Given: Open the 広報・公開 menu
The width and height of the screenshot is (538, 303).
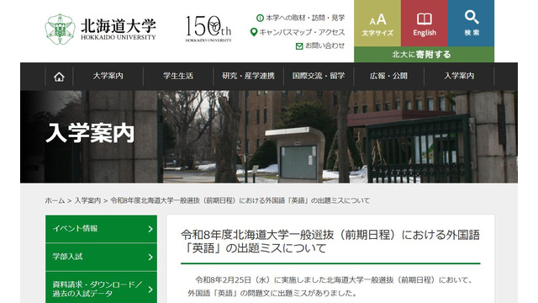Looking at the screenshot, I should pos(388,77).
